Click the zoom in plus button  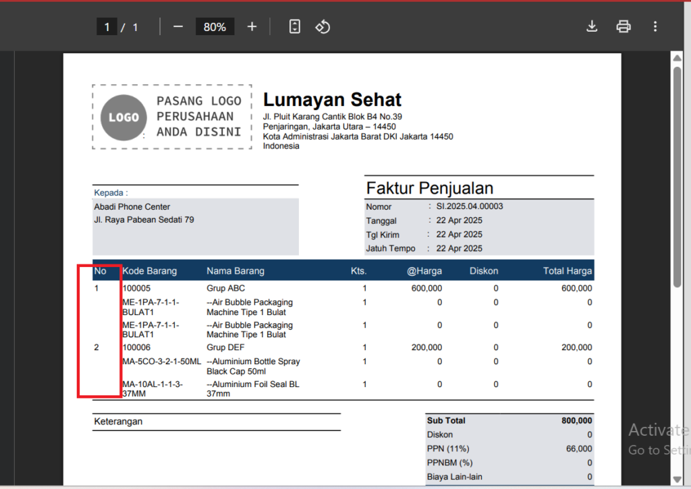[252, 27]
